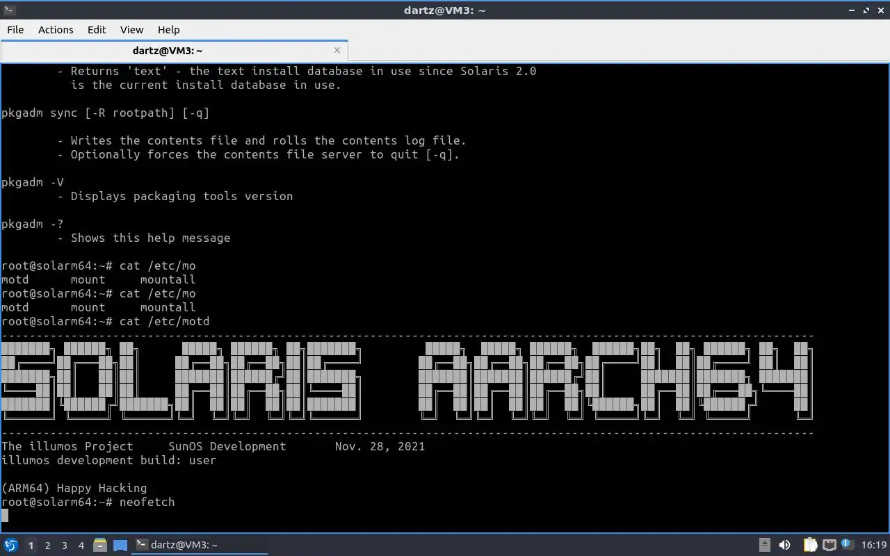Open the clipboard manager tray icon
The height and width of the screenshot is (556, 890).
(810, 545)
